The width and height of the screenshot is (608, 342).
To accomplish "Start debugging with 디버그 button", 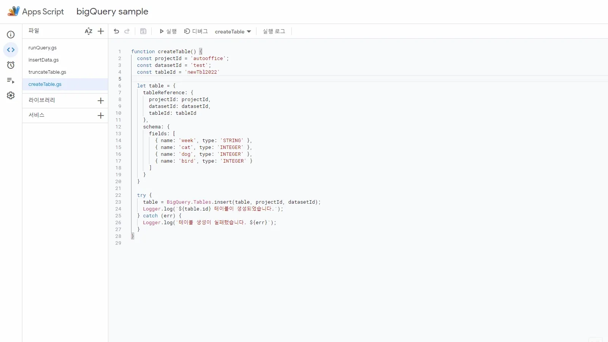I will click(196, 31).
